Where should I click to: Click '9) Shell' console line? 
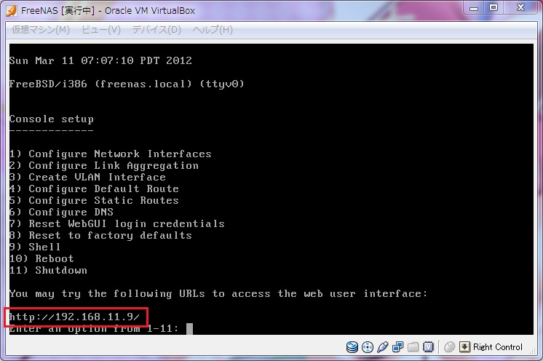click(35, 247)
